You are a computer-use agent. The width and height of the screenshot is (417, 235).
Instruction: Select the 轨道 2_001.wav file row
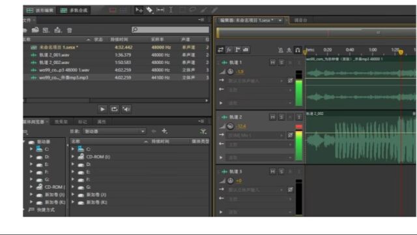click(x=116, y=55)
